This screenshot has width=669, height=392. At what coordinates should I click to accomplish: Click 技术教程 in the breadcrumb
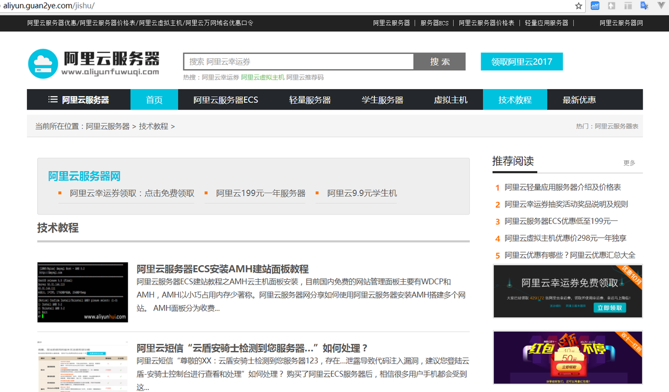pyautogui.click(x=154, y=126)
